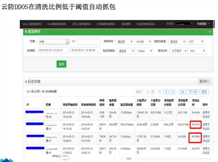Viewport: 218px width, 162px height.
Task: Select page 1 in pagination
Action: [160, 92]
